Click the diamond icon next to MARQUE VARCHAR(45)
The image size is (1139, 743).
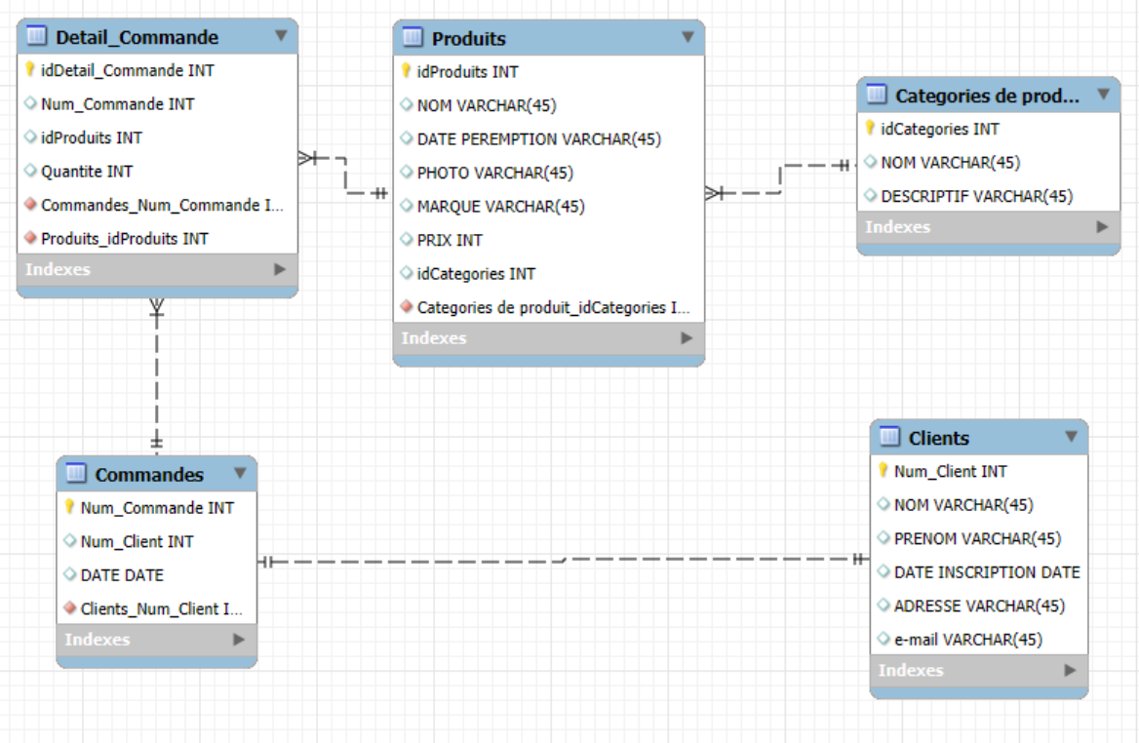click(x=407, y=206)
